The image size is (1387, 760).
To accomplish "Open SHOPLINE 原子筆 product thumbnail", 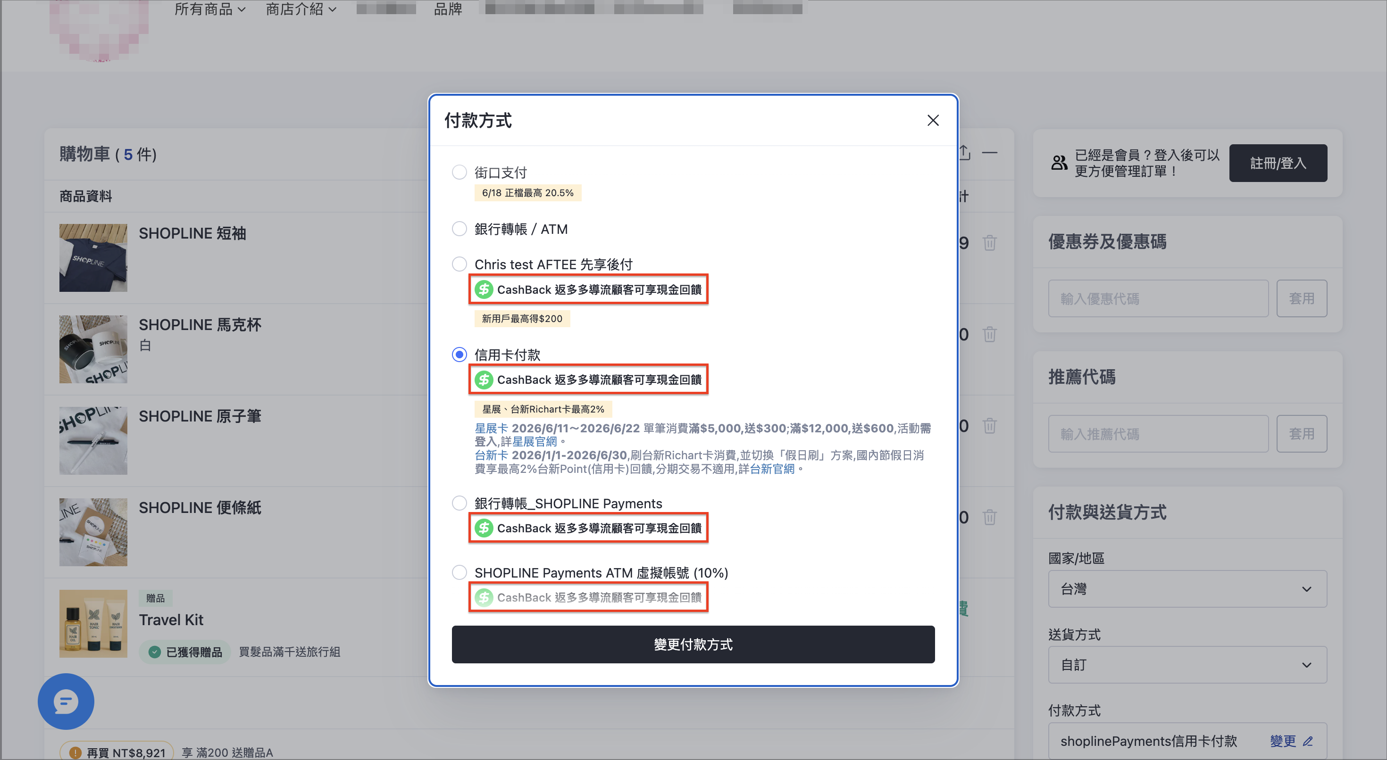I will (93, 441).
